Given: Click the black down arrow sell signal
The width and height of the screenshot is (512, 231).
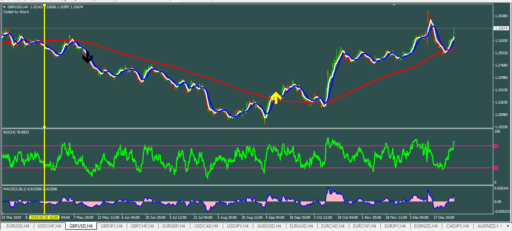Looking at the screenshot, I should pos(87,57).
